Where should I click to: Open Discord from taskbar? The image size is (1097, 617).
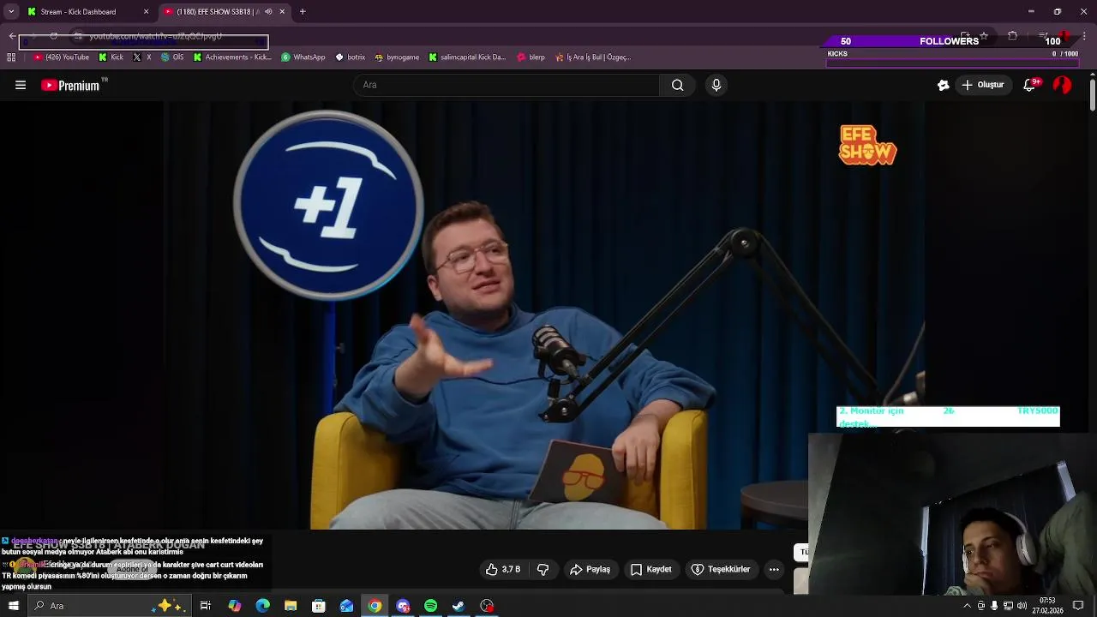coord(403,606)
